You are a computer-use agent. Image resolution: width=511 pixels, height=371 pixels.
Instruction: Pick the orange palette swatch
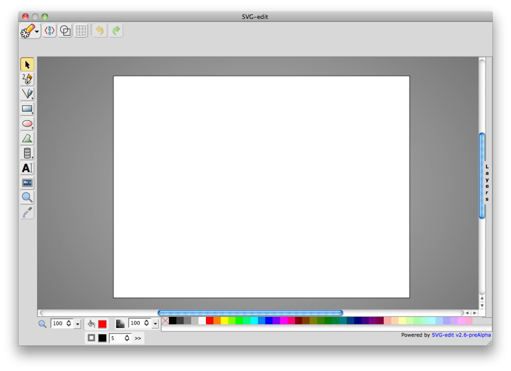coord(217,321)
